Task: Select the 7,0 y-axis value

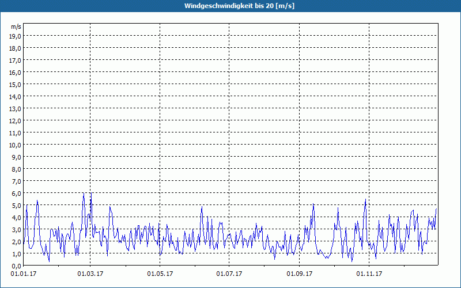Action: click(x=16, y=181)
